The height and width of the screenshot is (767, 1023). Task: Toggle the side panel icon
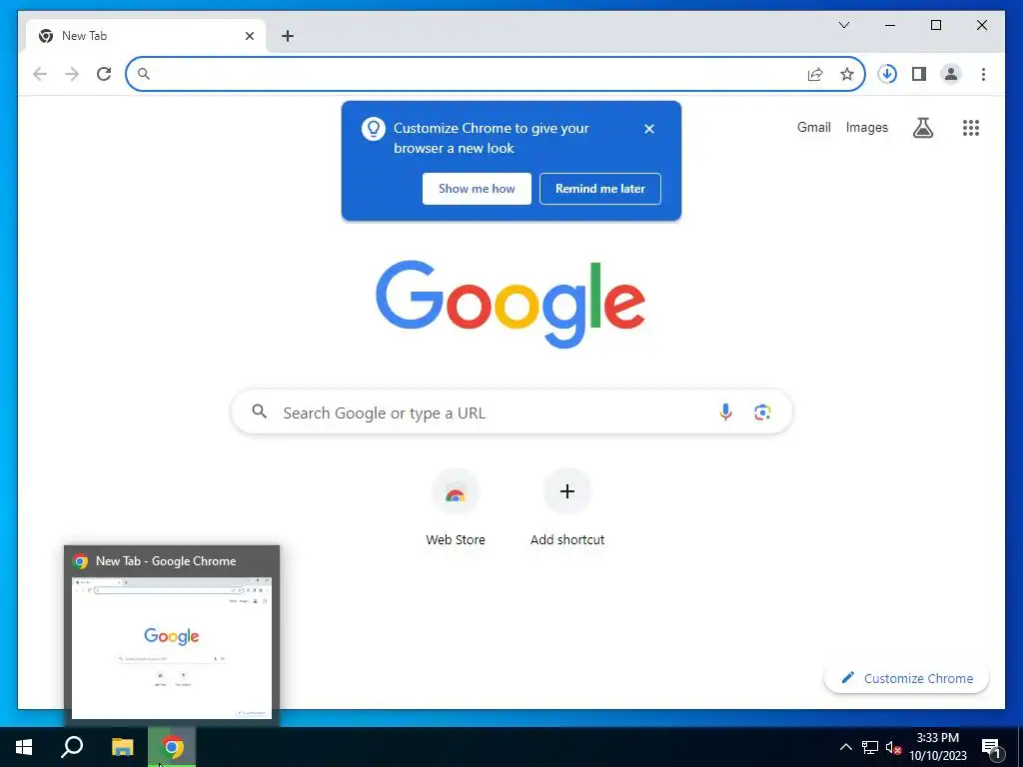click(919, 74)
